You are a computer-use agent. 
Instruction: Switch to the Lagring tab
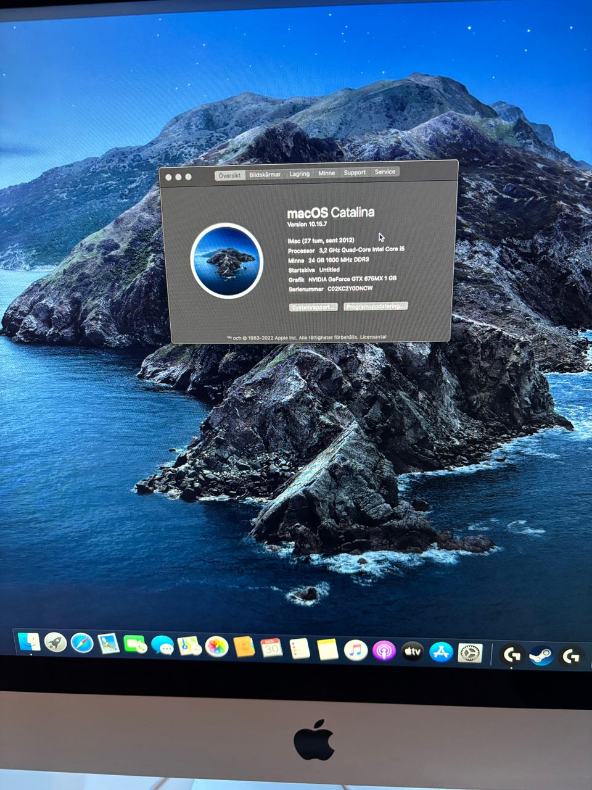(x=300, y=173)
